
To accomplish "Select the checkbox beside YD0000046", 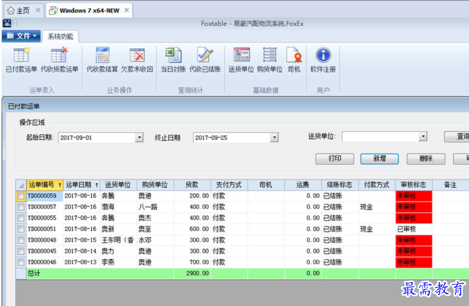I will 21,262.
